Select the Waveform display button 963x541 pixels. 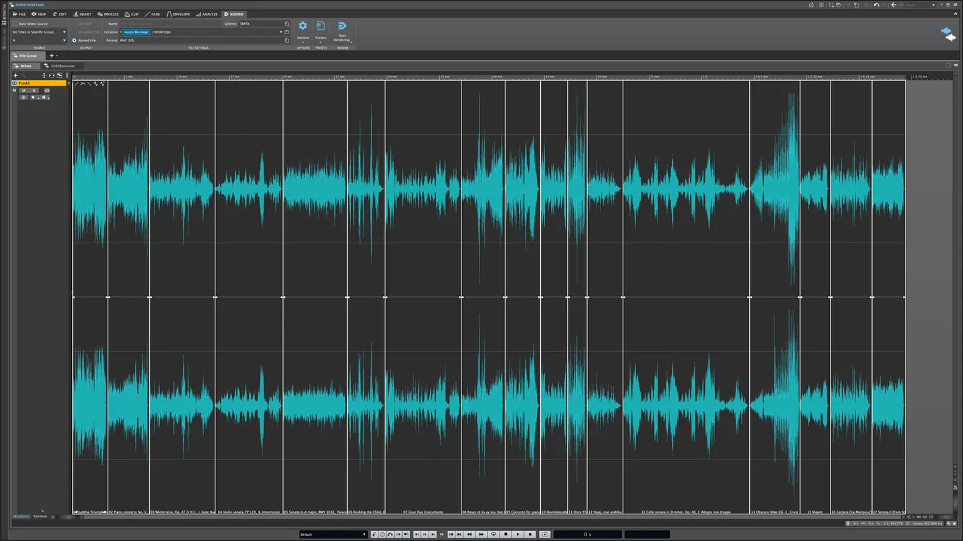(x=21, y=516)
